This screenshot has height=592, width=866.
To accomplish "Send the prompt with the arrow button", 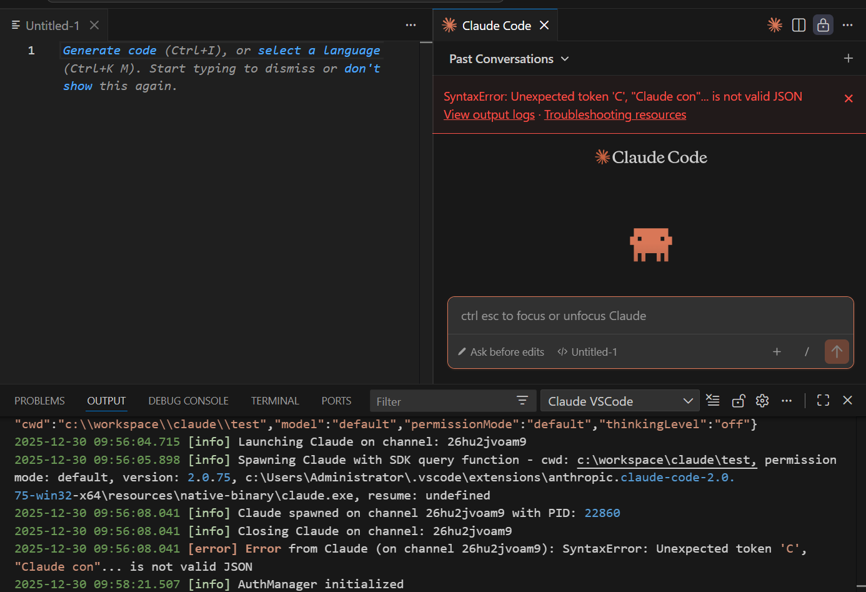I will [x=837, y=351].
